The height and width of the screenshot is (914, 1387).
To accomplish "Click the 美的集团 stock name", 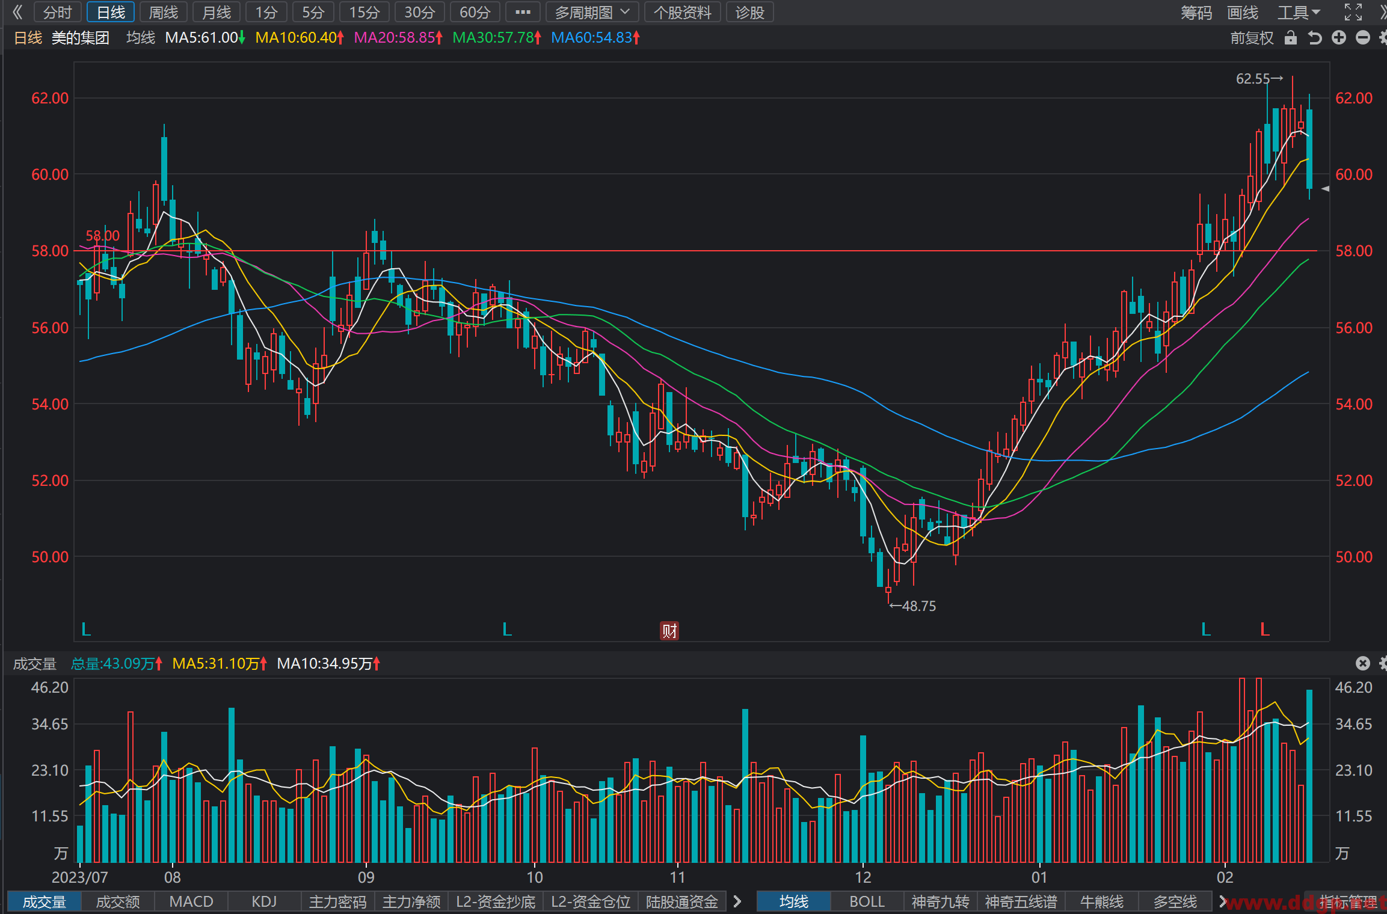I will pos(80,38).
